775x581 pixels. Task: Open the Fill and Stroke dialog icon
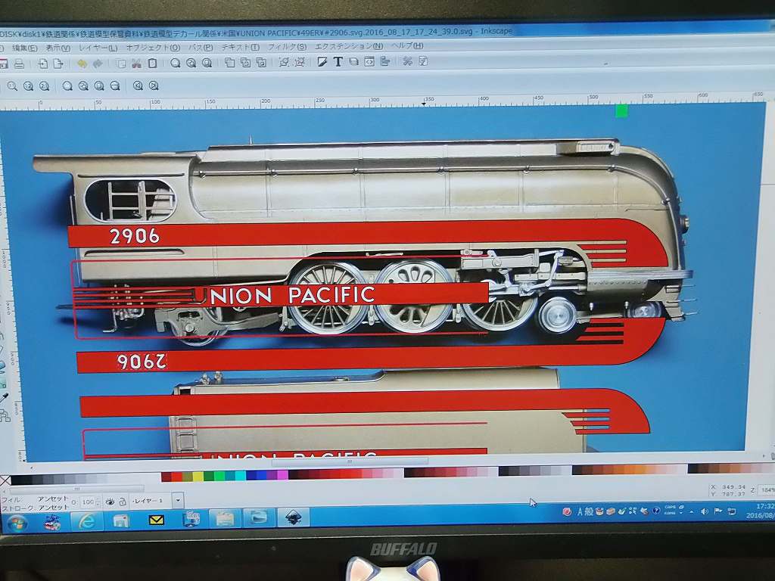(x=322, y=62)
